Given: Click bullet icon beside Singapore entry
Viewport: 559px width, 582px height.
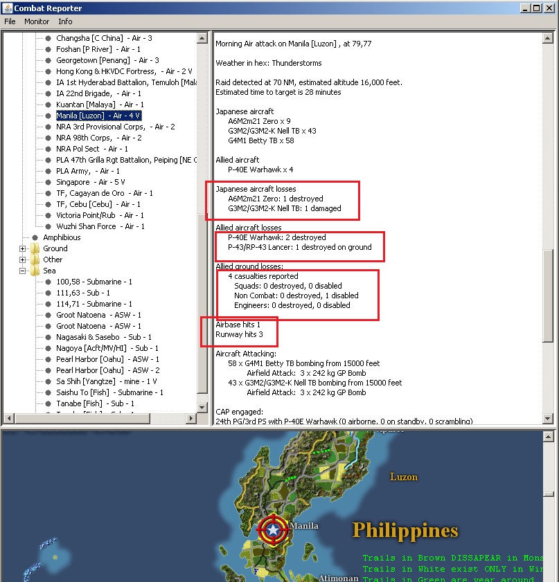Looking at the screenshot, I should [48, 182].
